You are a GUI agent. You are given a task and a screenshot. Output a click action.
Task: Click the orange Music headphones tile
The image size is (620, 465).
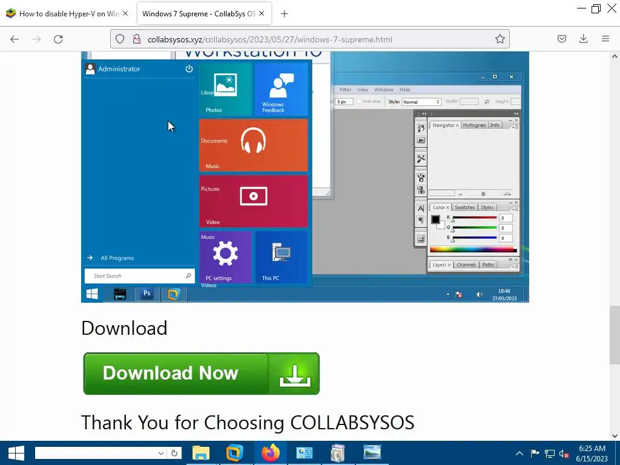click(254, 145)
